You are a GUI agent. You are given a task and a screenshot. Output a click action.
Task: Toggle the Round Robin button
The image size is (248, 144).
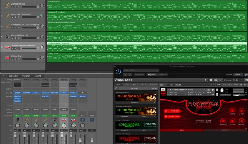(x=172, y=111)
